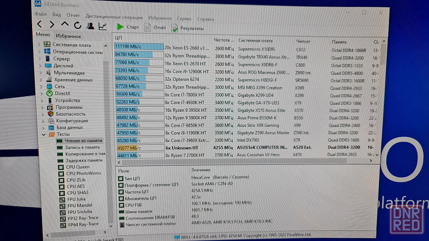Select CPU Queen benchmark in tree

coord(78,167)
